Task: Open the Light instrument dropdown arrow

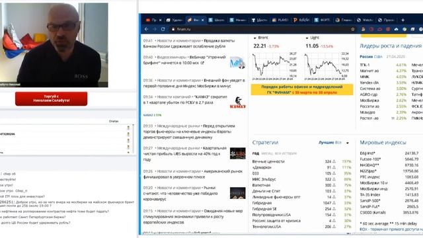Action: (x=307, y=38)
